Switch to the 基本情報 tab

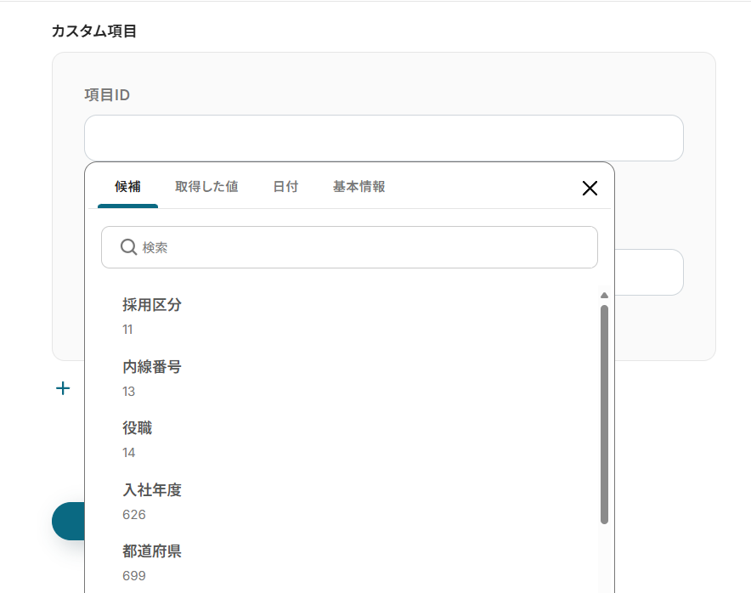click(359, 187)
